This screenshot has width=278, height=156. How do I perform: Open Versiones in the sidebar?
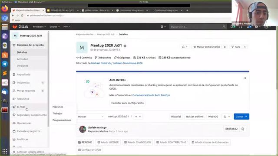(x=22, y=66)
